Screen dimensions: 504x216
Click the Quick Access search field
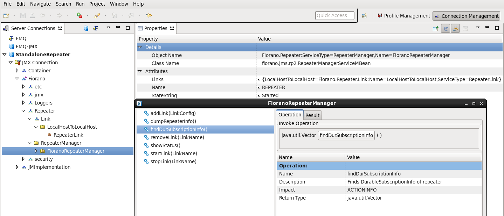(x=334, y=15)
